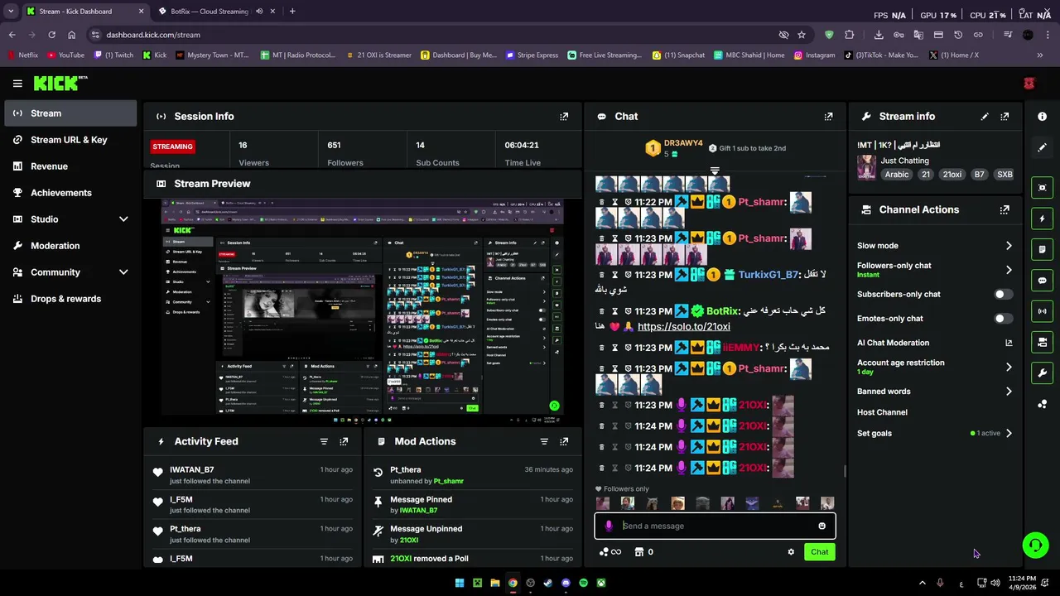Open Spotify from the taskbar

click(583, 583)
